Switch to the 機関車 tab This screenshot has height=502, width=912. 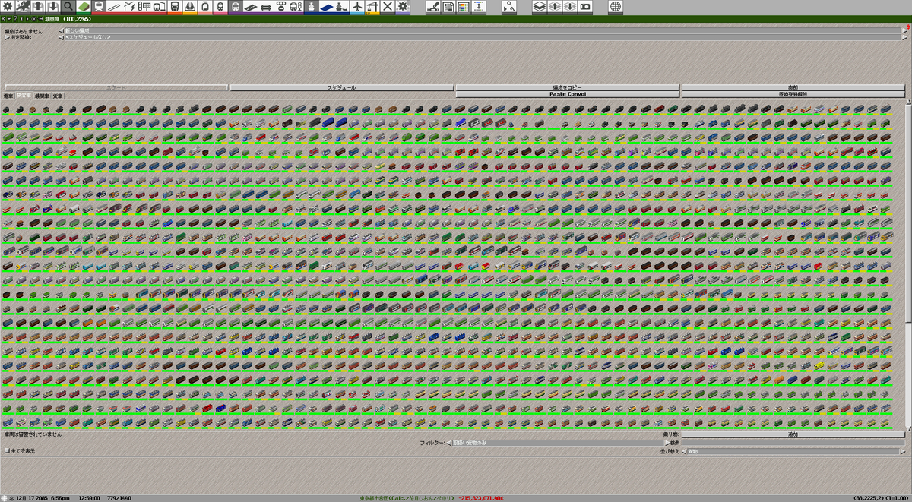click(42, 96)
